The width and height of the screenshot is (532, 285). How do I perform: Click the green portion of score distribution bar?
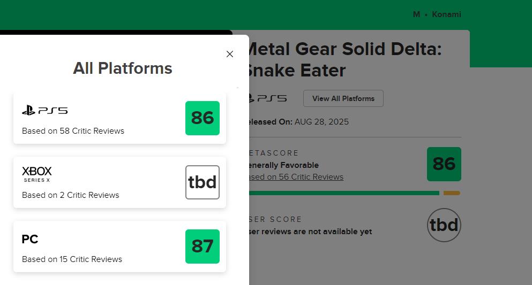[x=344, y=193]
